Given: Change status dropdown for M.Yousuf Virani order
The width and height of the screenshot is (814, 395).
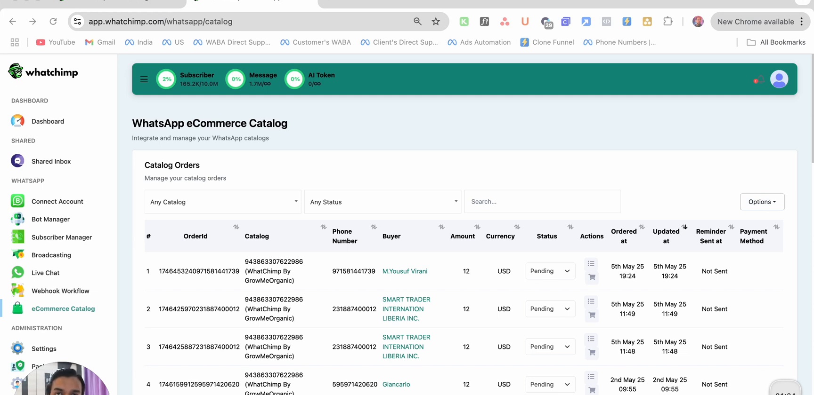Looking at the screenshot, I should [550, 271].
